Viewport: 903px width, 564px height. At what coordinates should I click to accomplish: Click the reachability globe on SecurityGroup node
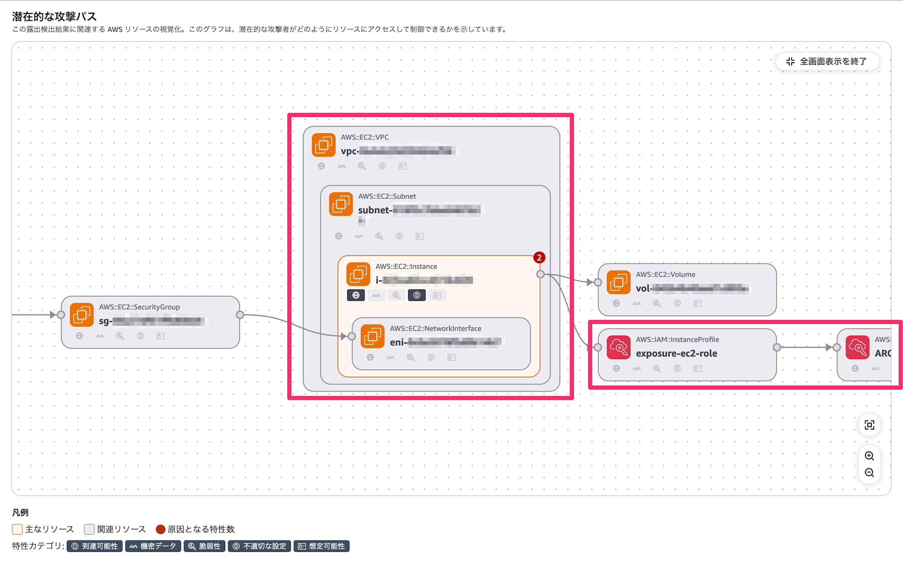79,336
